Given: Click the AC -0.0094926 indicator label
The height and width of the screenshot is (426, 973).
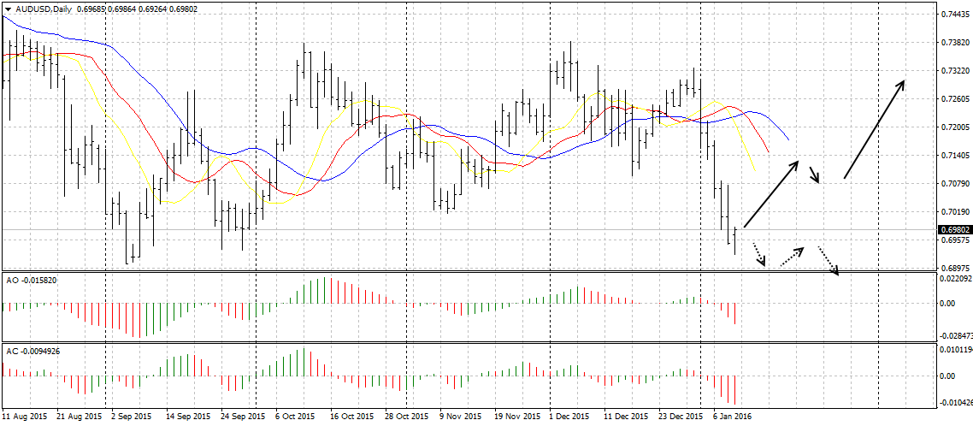Looking at the screenshot, I should click(34, 351).
